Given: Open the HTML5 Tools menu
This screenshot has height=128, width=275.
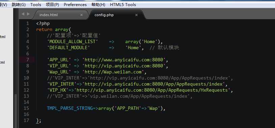Looking at the screenshot, I should click(123, 5).
